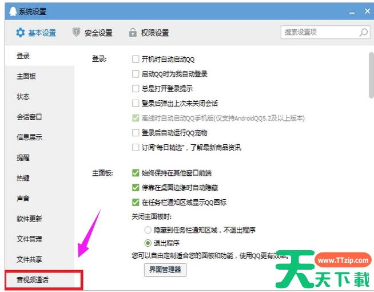Check 总是打开登录提示
The image size is (374, 292).
(x=136, y=89)
